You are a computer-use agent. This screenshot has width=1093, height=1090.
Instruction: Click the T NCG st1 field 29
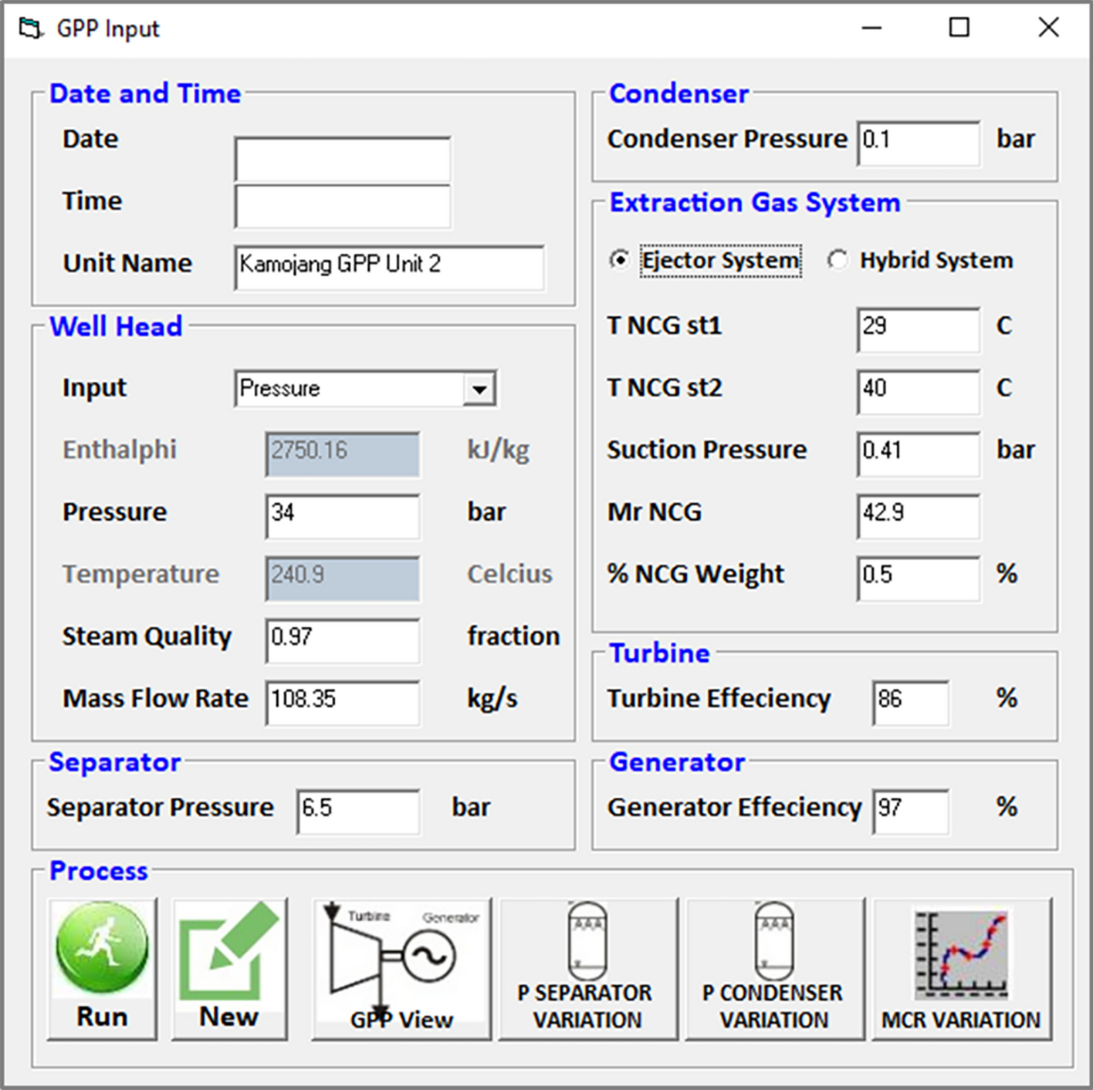[x=919, y=330]
